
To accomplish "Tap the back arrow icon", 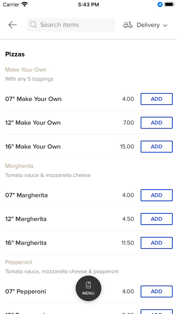I will (12, 25).
